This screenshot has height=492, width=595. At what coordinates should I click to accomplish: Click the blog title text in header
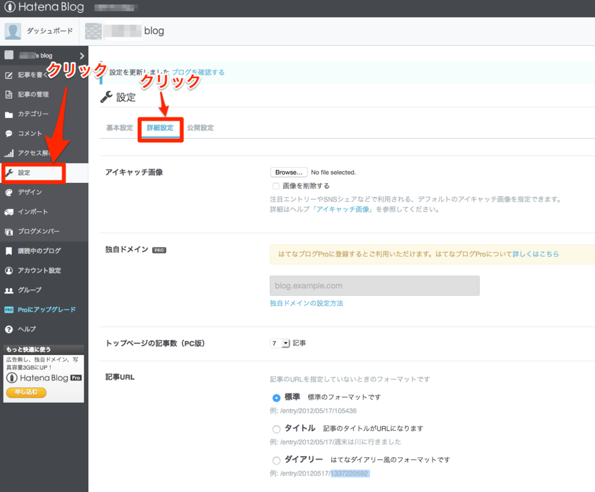pos(154,31)
